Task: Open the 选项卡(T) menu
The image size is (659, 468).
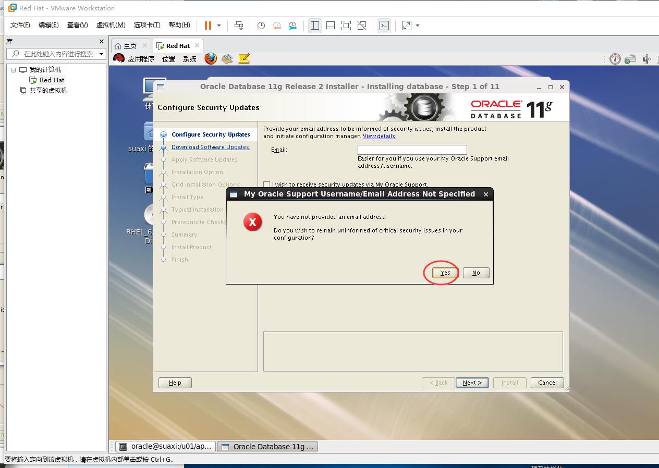Action: tap(147, 25)
